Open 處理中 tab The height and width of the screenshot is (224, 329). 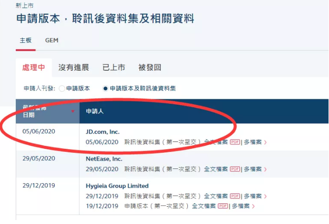(x=33, y=67)
